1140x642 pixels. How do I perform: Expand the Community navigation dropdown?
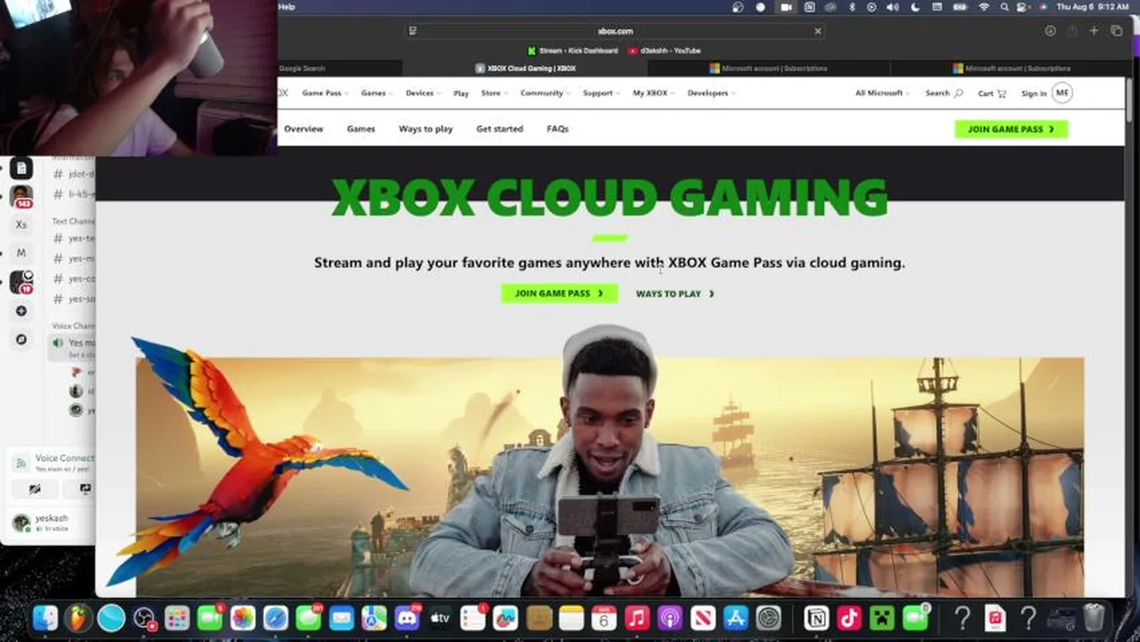coord(545,93)
